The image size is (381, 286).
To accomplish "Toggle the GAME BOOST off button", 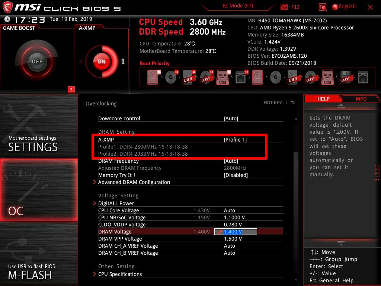I will [37, 61].
